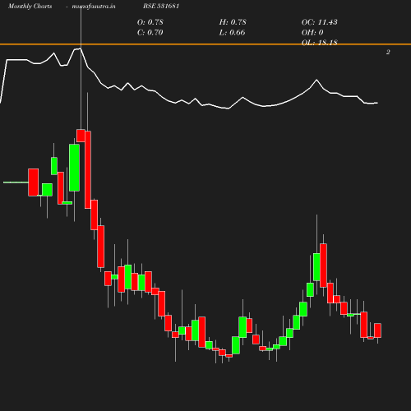Click the open value 'O: 0.78'
Image resolution: width=411 pixels, height=411 pixels.
[150, 22]
